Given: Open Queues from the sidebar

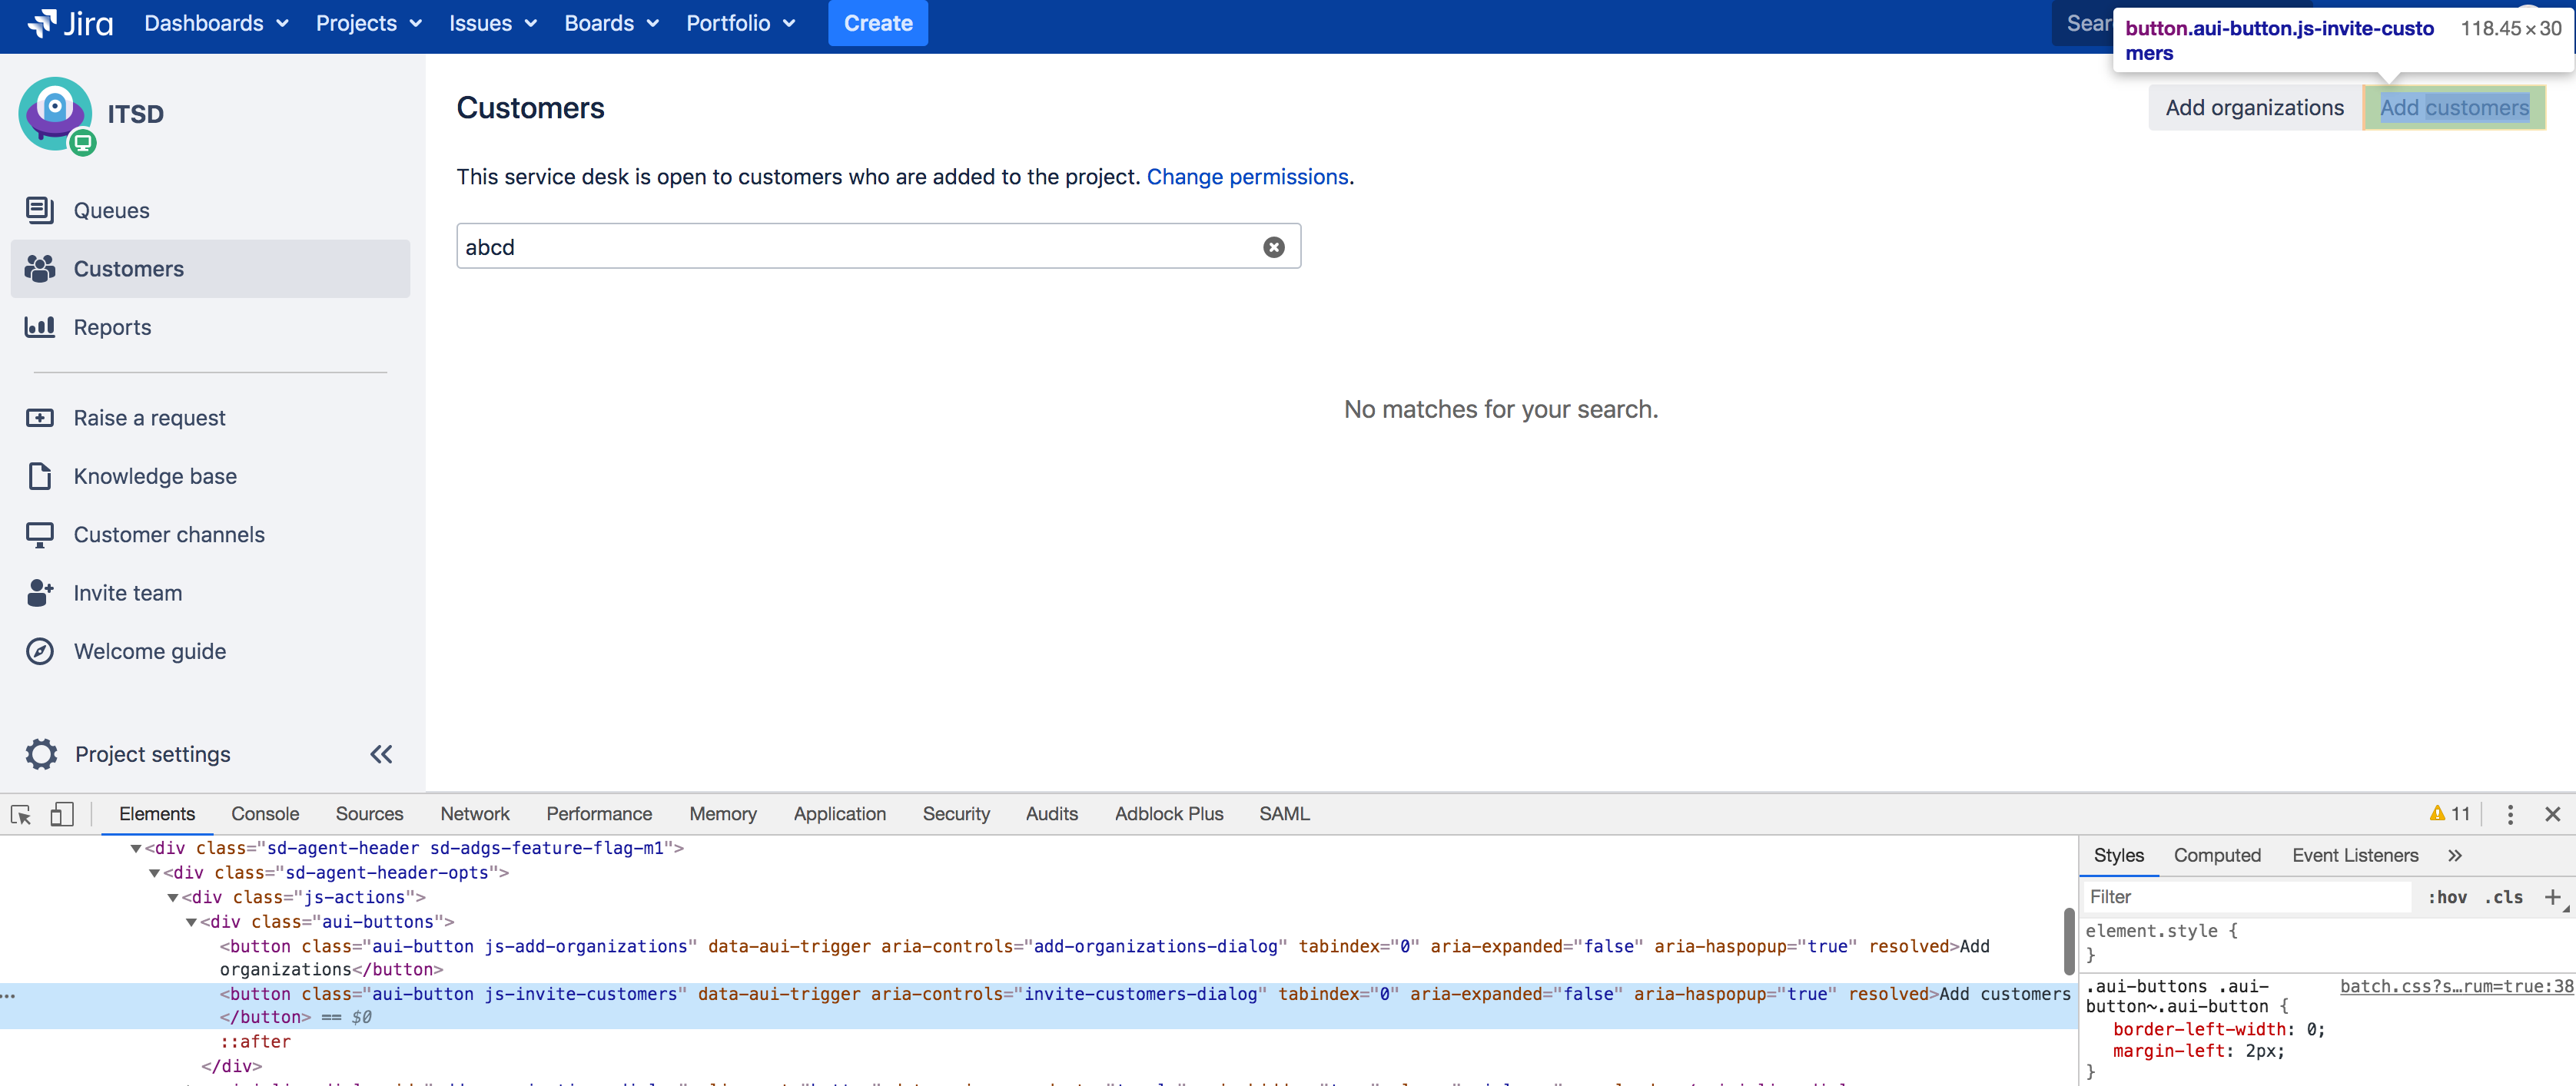Looking at the screenshot, I should pyautogui.click(x=111, y=210).
